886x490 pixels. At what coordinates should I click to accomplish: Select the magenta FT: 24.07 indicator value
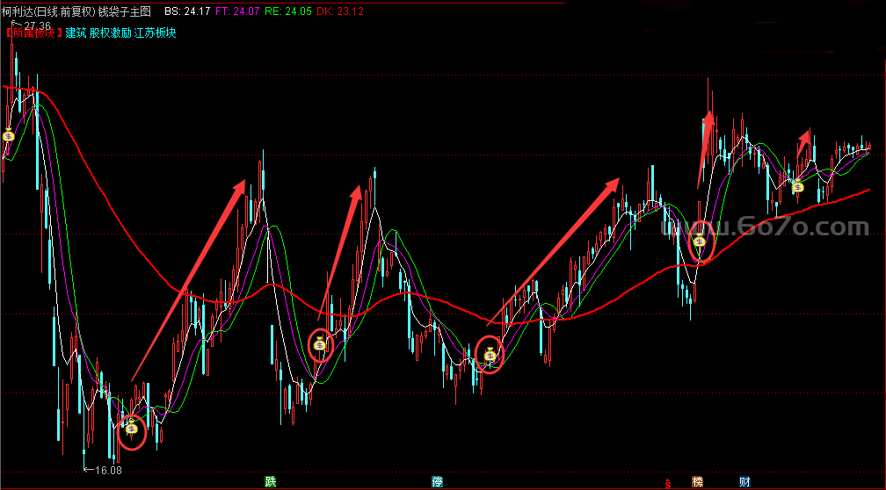point(238,11)
